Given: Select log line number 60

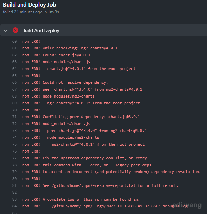Looking at the screenshot, I should click(15, 41).
